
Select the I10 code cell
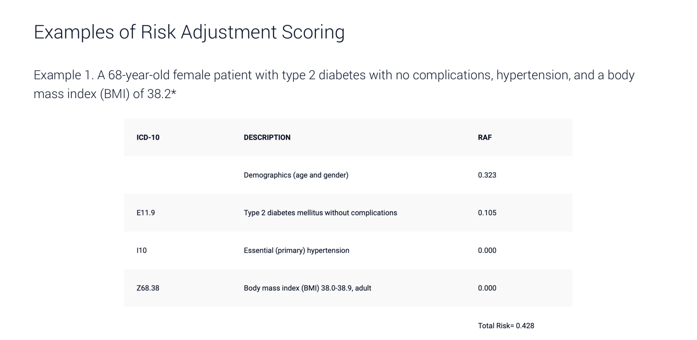point(141,250)
